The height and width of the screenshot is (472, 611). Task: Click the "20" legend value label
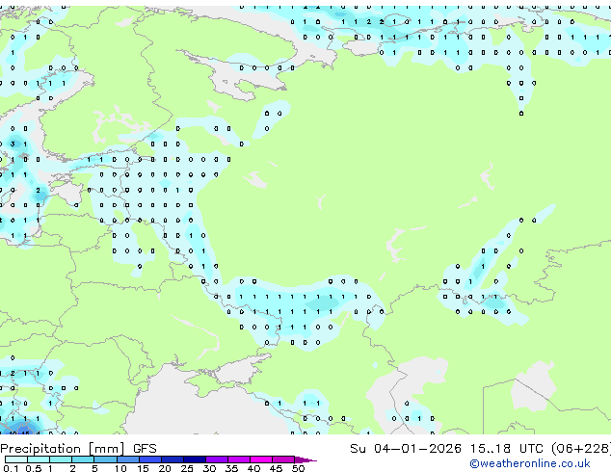click(x=165, y=468)
